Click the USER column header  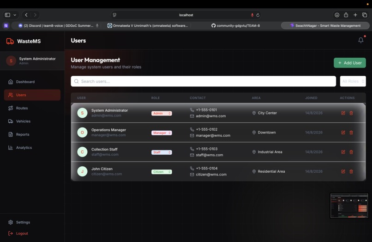coord(81,98)
